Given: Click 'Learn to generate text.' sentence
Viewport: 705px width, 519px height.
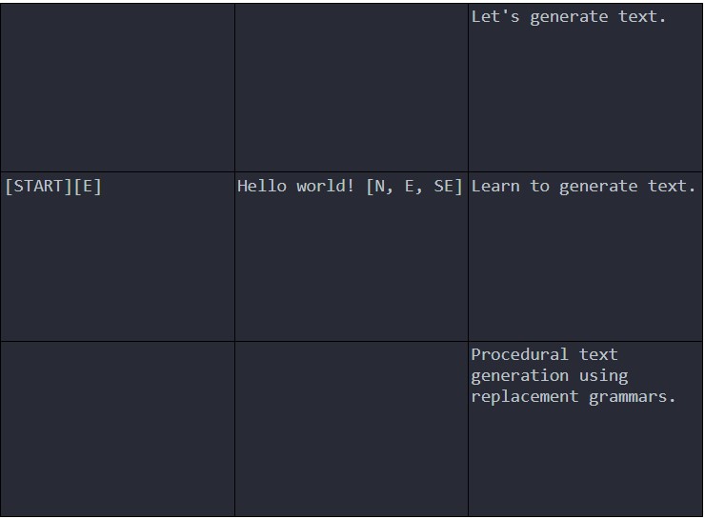Looking at the screenshot, I should (583, 186).
